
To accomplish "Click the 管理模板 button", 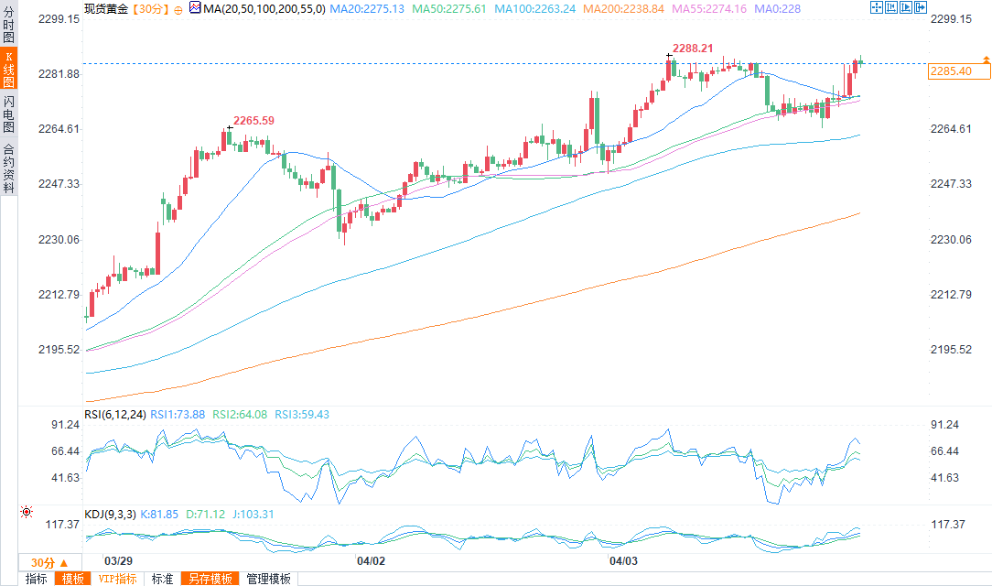I will [268, 579].
